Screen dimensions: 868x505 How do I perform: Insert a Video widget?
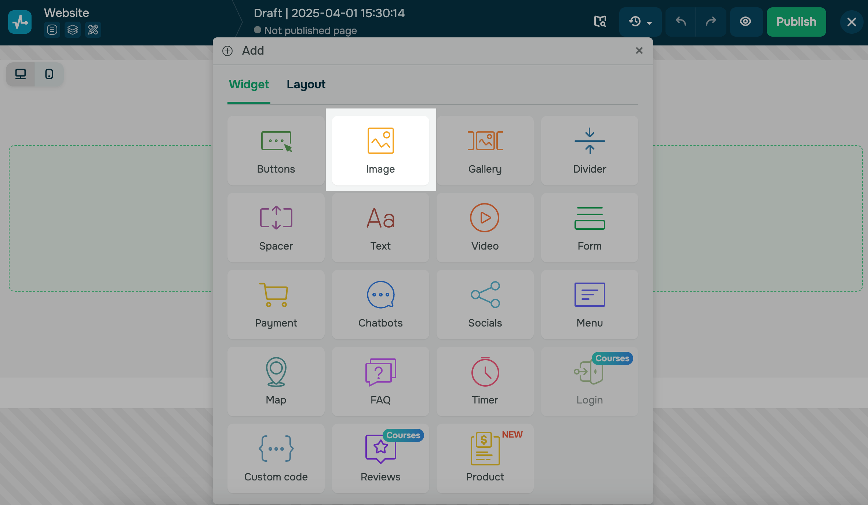point(485,227)
